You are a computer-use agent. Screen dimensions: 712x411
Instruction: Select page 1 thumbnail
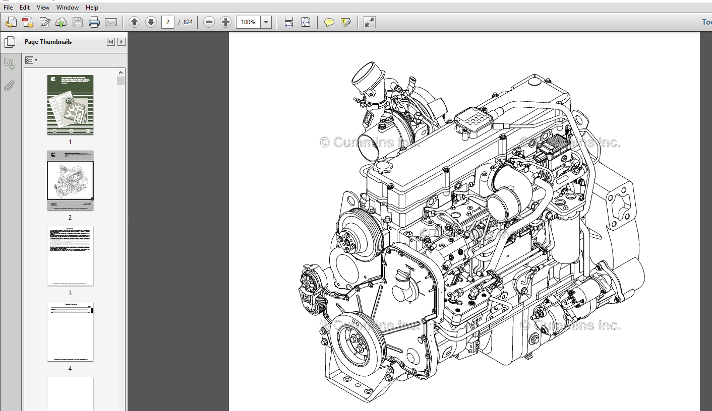[70, 105]
